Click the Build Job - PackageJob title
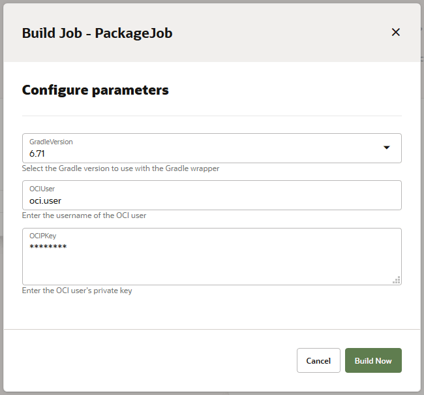 [x=97, y=33]
